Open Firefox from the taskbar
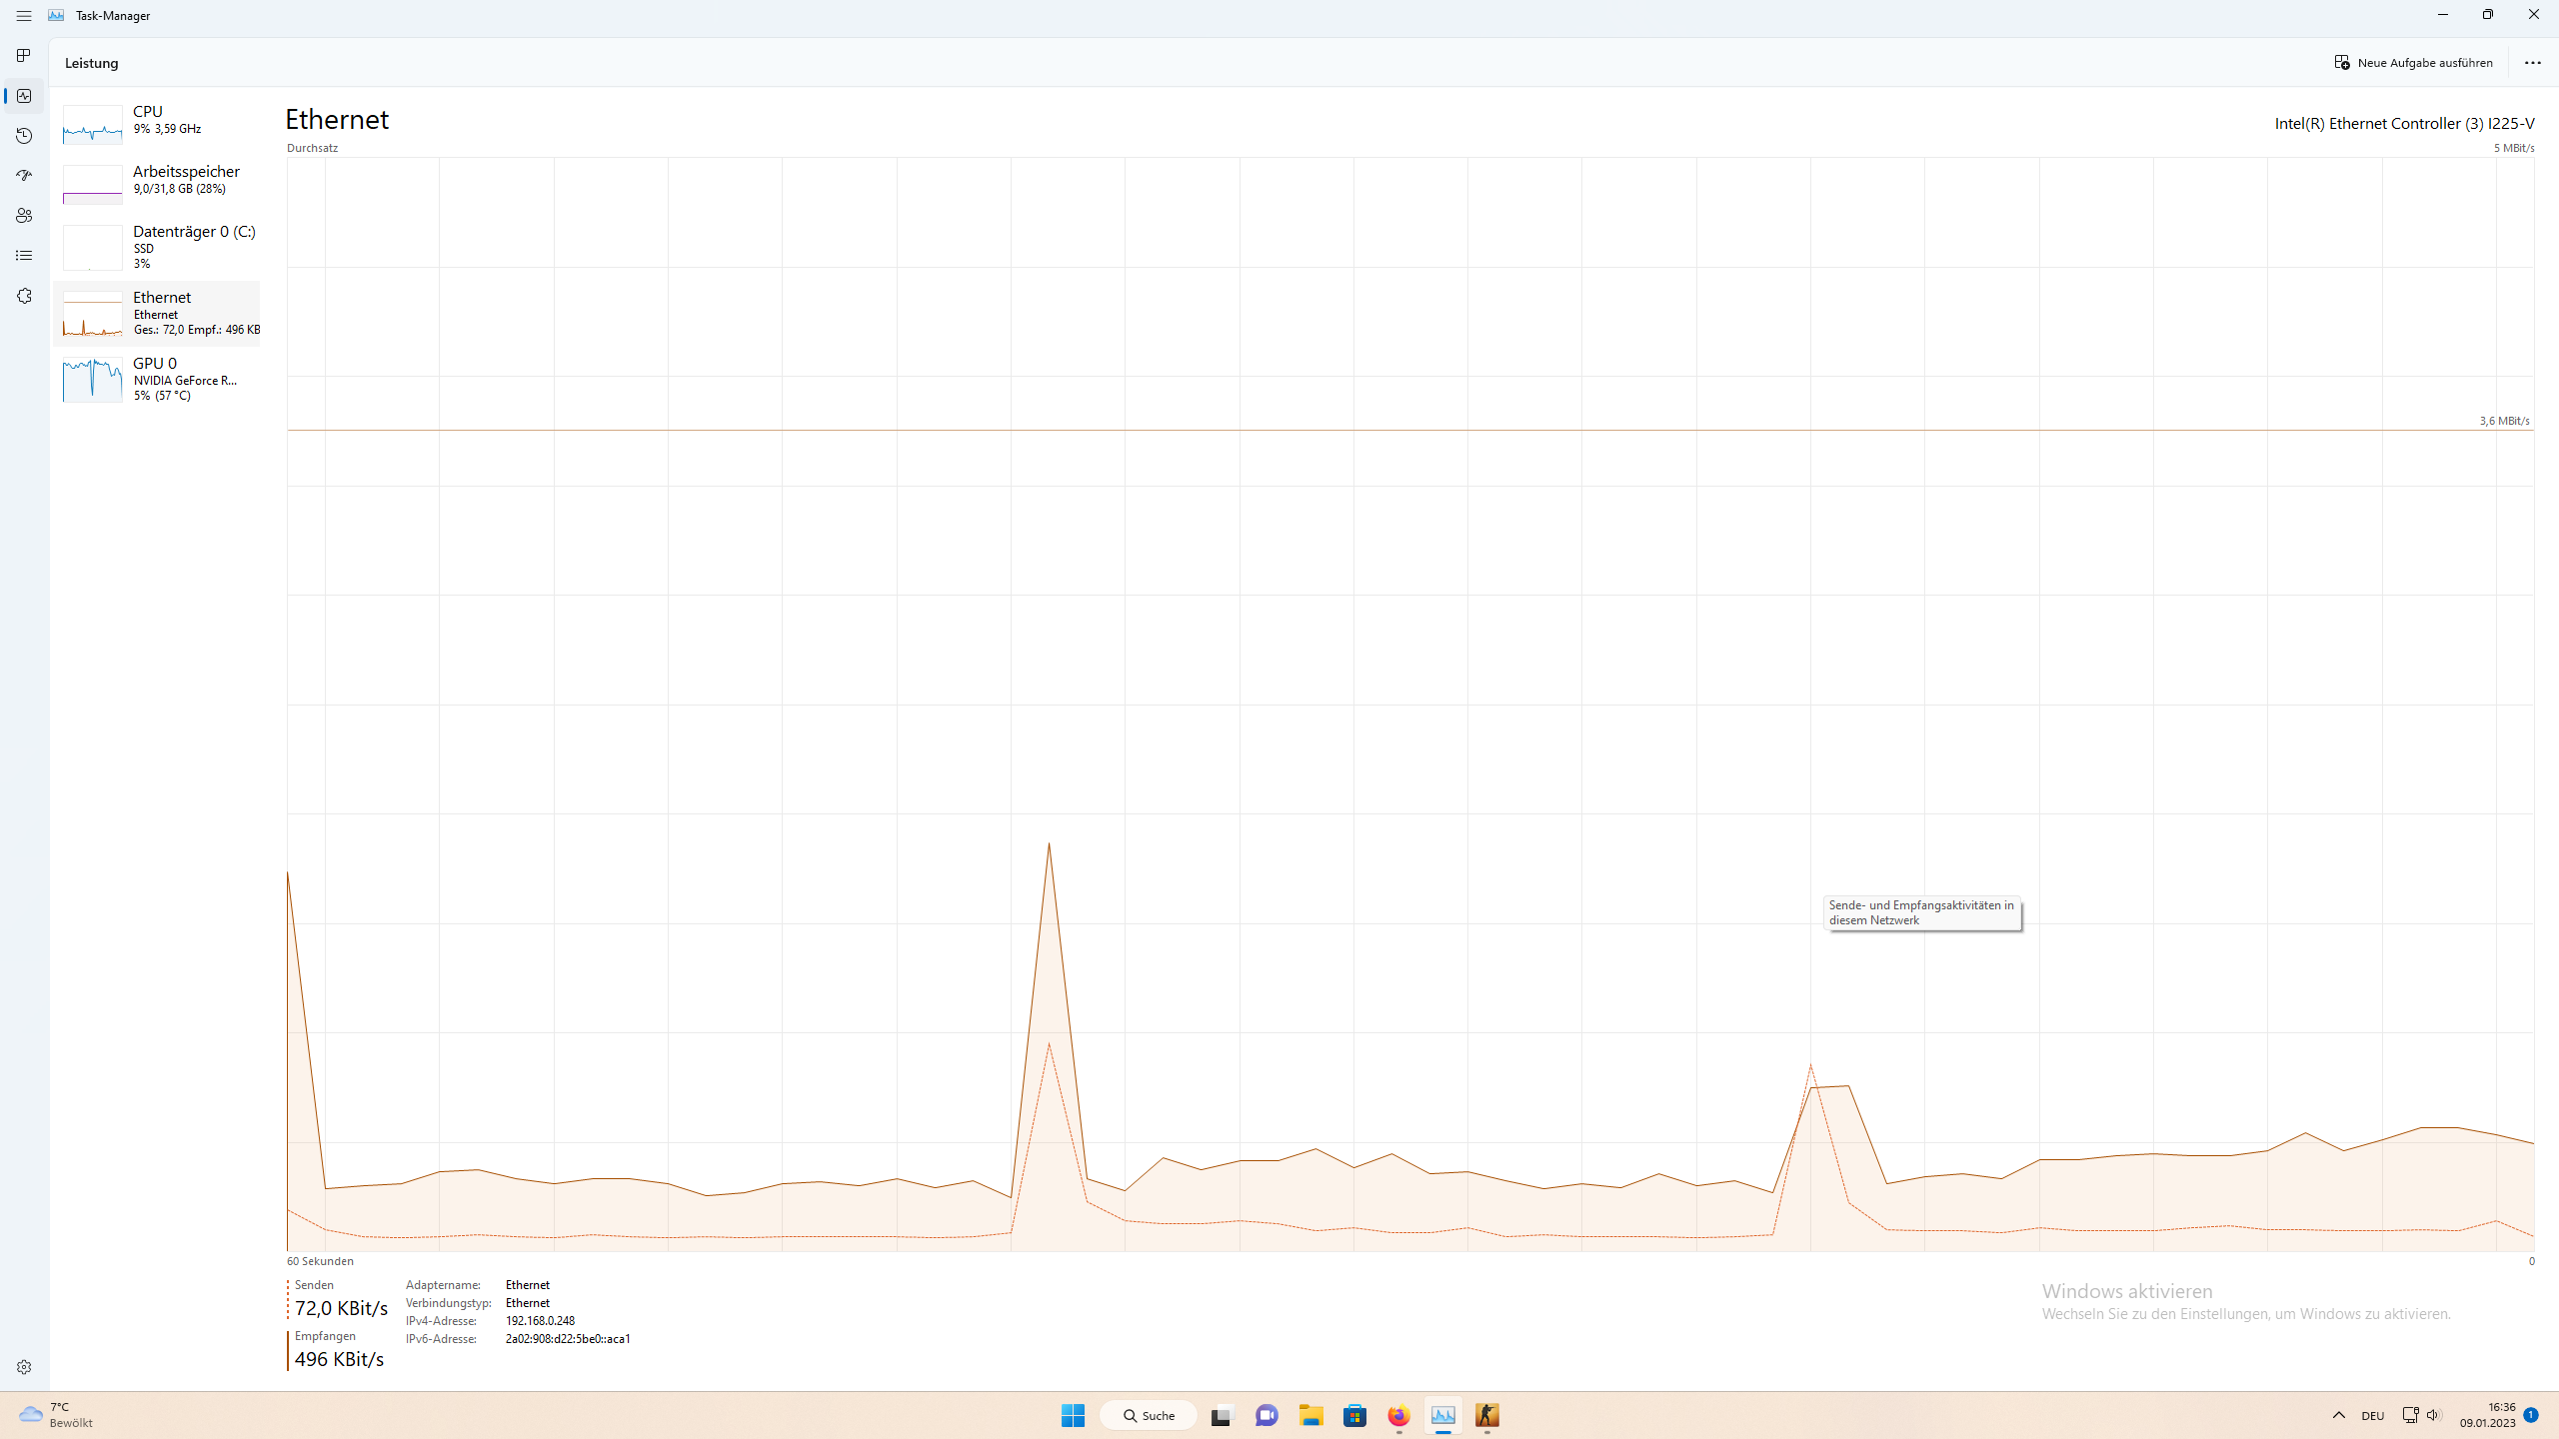This screenshot has height=1439, width=2559. tap(1398, 1415)
